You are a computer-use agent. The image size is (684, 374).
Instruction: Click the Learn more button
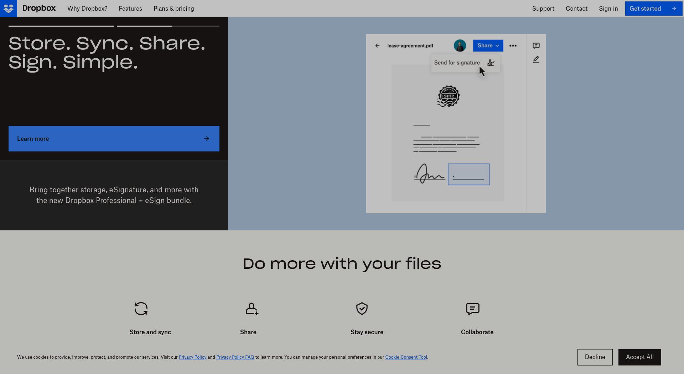tap(114, 139)
